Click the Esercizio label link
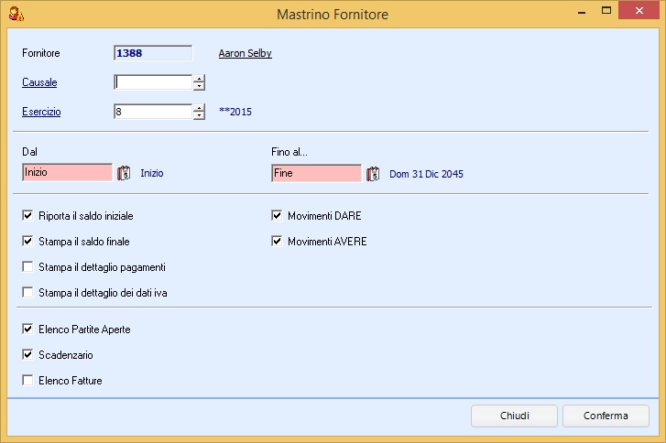The height and width of the screenshot is (443, 666). [x=41, y=112]
